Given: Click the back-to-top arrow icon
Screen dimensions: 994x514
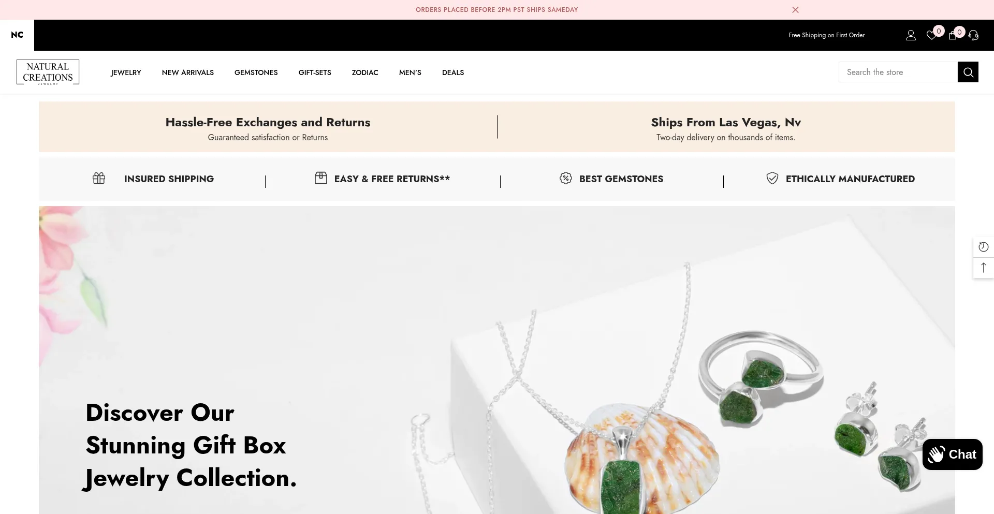Looking at the screenshot, I should tap(984, 268).
